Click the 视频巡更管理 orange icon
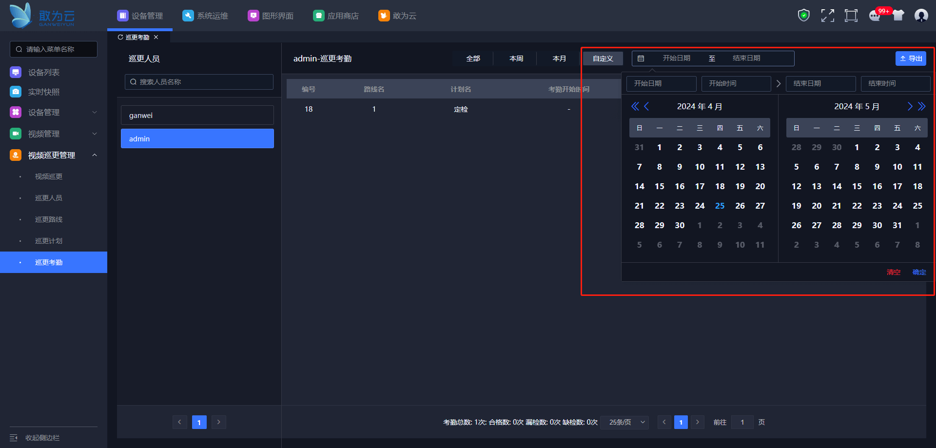936x448 pixels. point(16,155)
